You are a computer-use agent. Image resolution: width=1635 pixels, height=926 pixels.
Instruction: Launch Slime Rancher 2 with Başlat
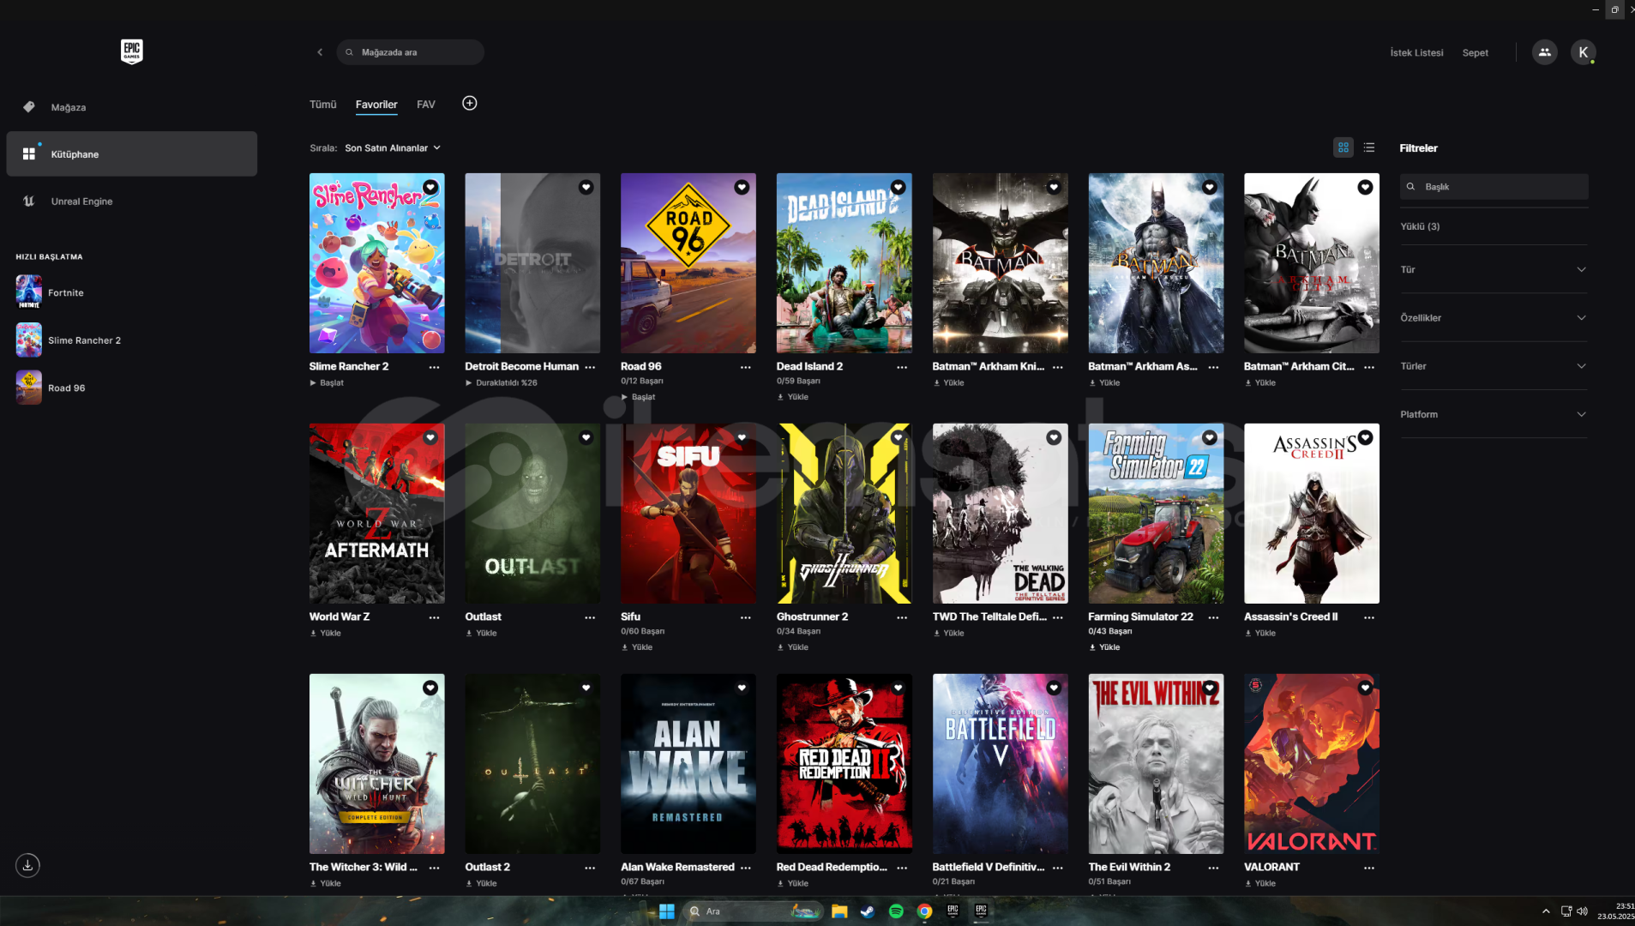pos(327,383)
